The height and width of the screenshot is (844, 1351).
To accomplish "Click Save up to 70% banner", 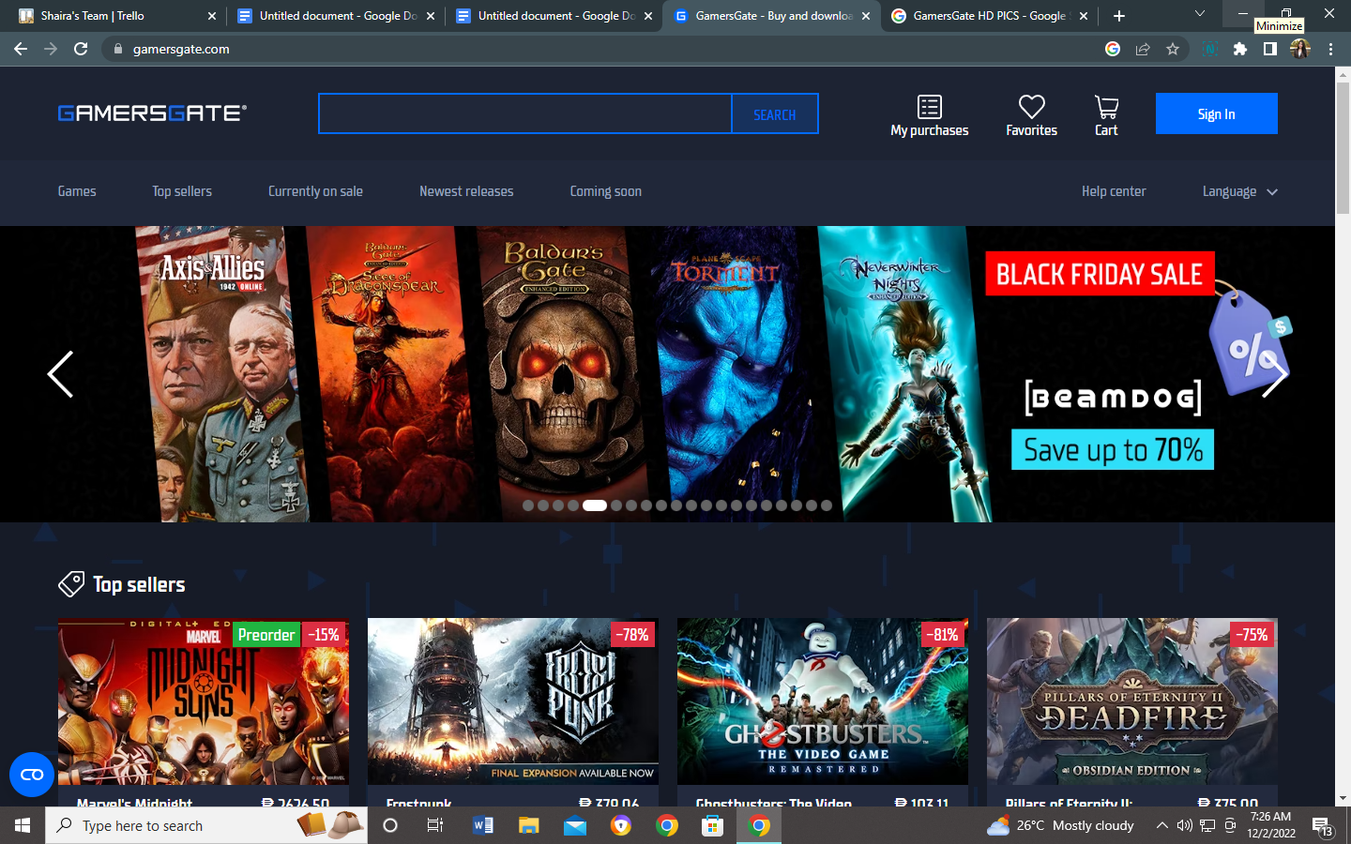I will point(1113,449).
